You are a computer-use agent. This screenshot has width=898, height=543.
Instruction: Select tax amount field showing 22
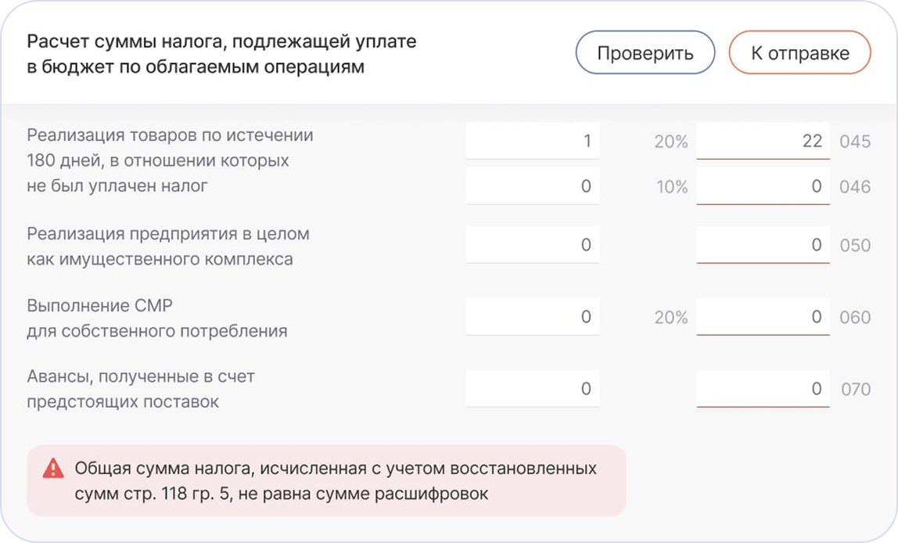pyautogui.click(x=763, y=141)
